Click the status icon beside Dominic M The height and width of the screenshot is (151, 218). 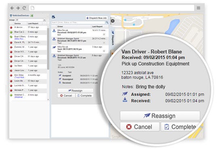point(11,48)
